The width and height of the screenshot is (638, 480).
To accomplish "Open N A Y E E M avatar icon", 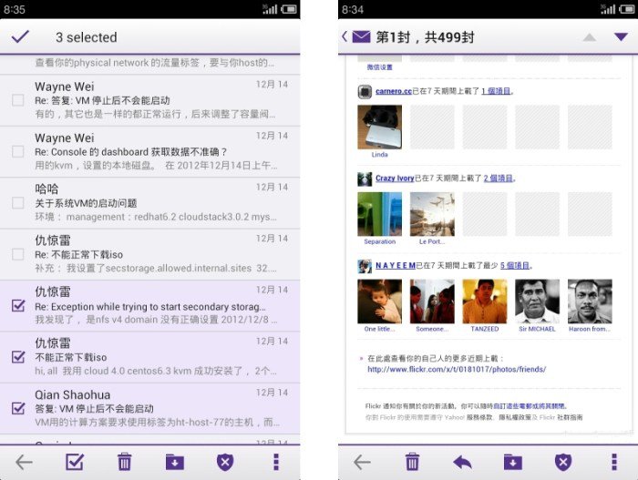I will coord(365,267).
